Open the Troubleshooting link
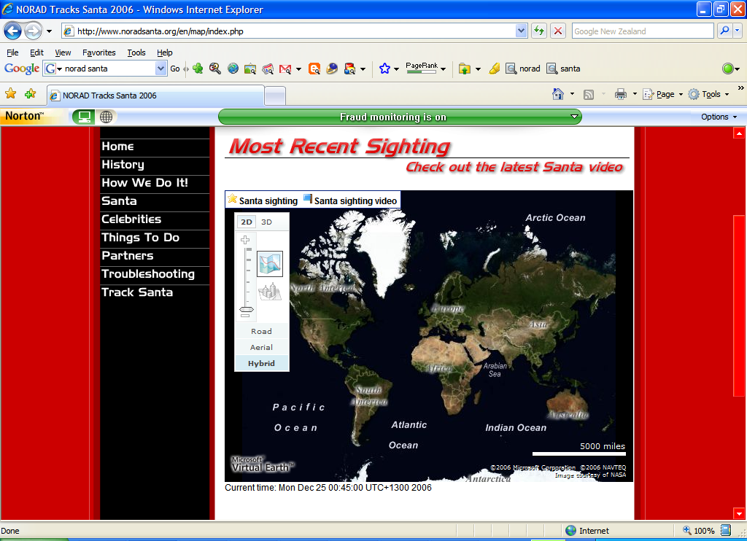747x541 pixels. tap(148, 274)
